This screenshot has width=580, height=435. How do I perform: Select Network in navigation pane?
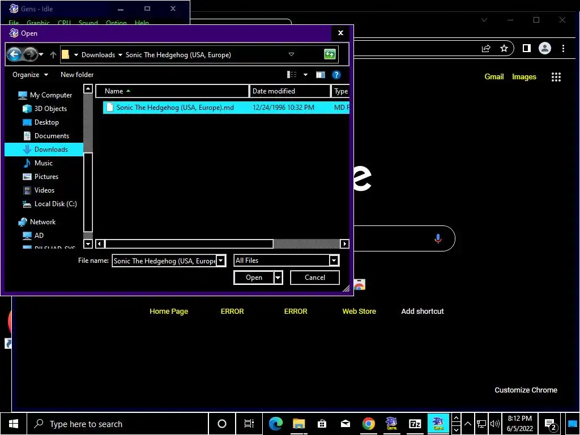pos(37,222)
